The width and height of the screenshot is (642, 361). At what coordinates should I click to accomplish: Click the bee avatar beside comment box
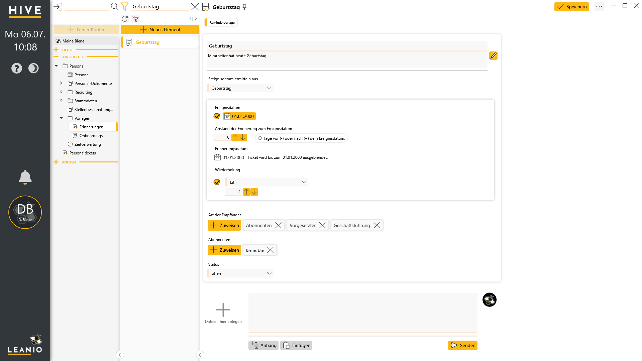pos(490,300)
